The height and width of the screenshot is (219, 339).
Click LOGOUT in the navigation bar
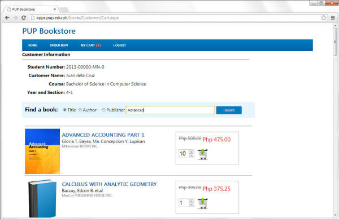(120, 45)
